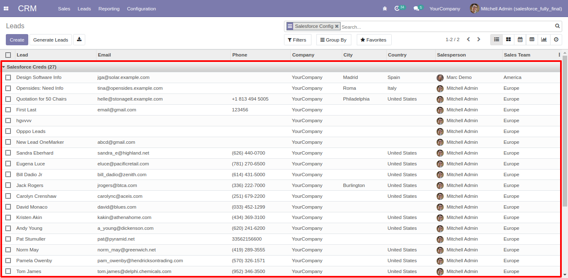Image resolution: width=568 pixels, height=278 pixels.
Task: Select the David Monaco row checkbox
Action: point(8,207)
